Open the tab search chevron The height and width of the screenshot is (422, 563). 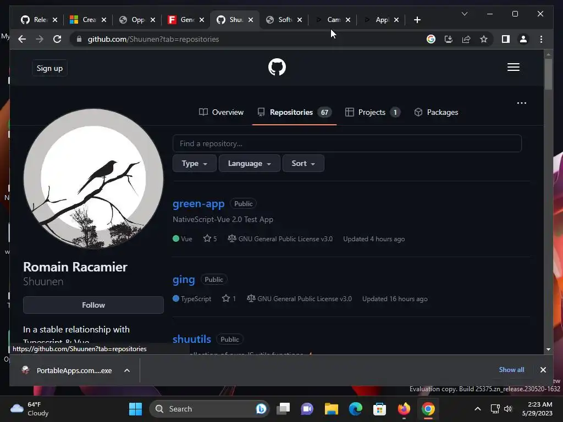(464, 14)
